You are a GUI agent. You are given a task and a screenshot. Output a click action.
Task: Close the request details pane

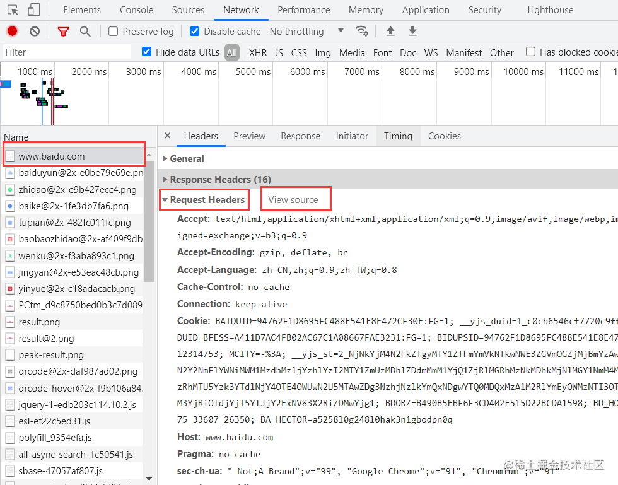(x=168, y=136)
